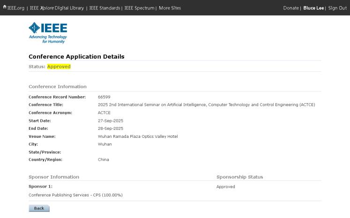
Task: Sign Out of the account
Action: coord(337,8)
